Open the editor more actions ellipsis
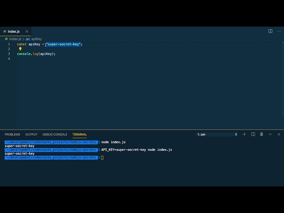Image resolution: width=284 pixels, height=213 pixels. click(279, 32)
